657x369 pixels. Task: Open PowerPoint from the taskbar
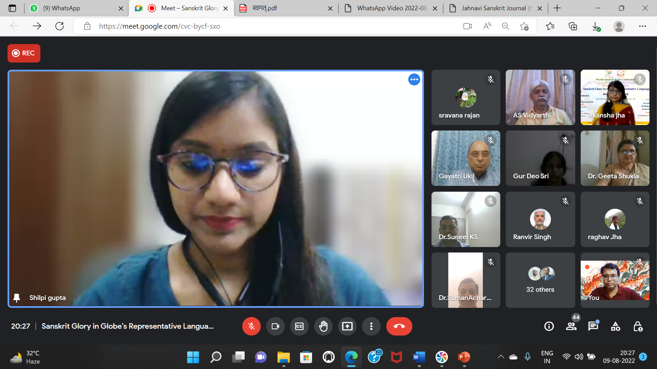464,357
